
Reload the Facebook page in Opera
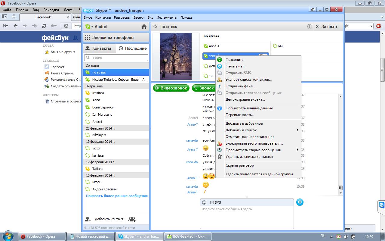click(x=44, y=26)
